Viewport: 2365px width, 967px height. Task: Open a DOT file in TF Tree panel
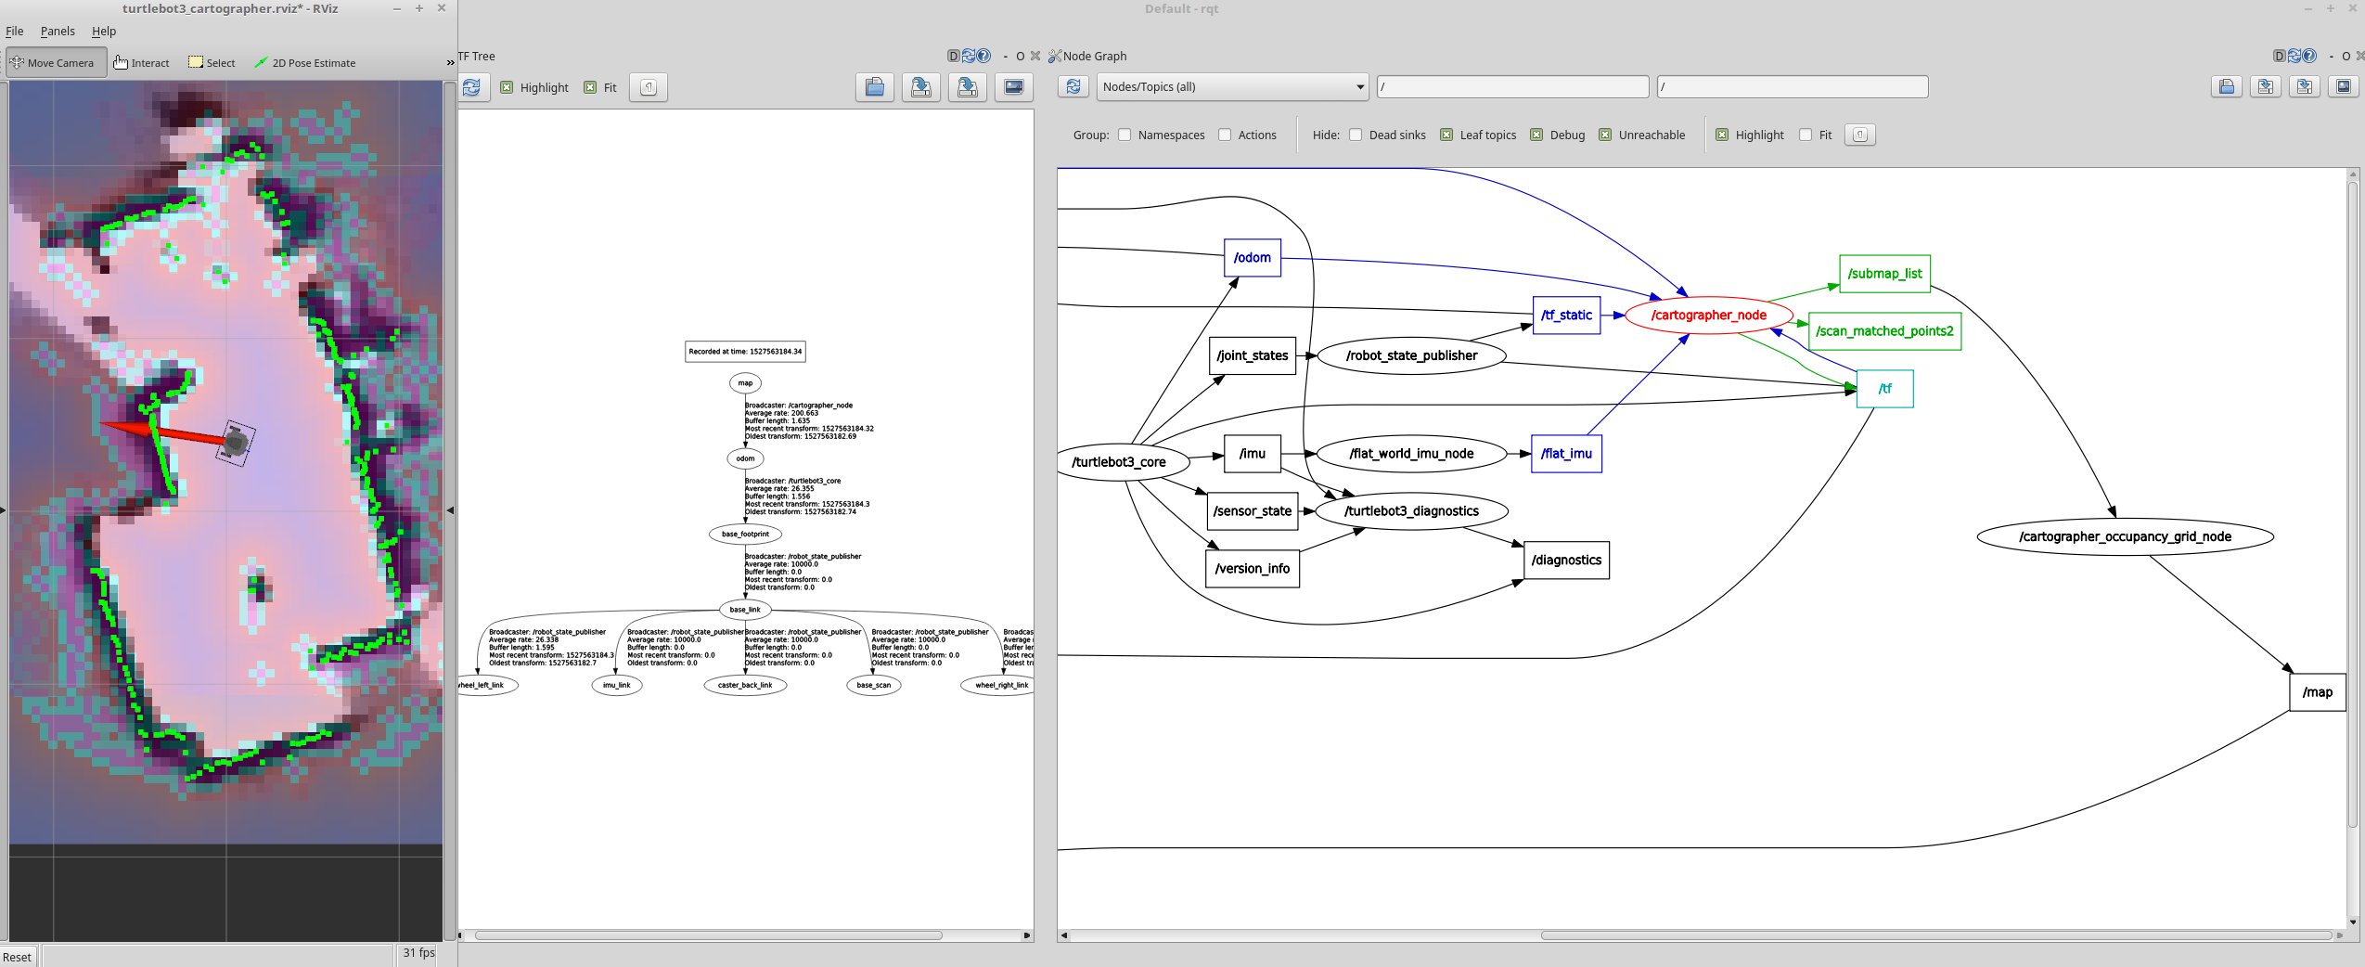(x=873, y=87)
